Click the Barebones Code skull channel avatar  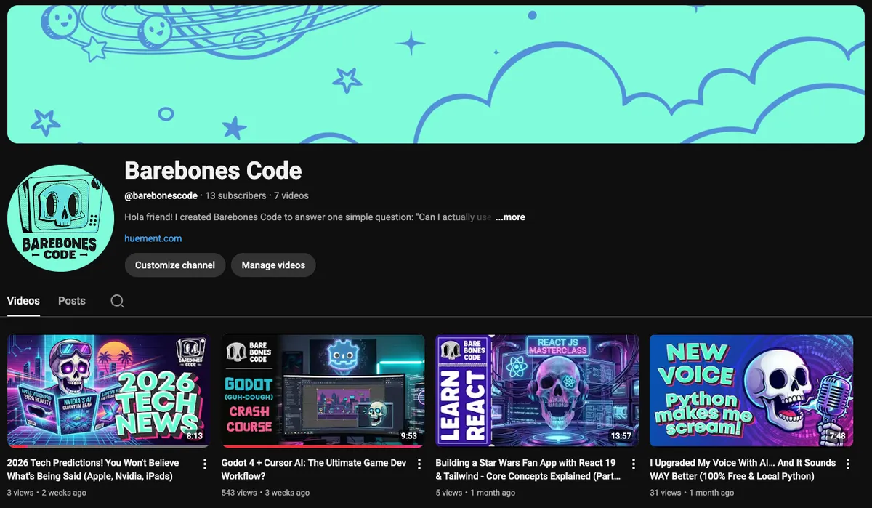coord(61,217)
